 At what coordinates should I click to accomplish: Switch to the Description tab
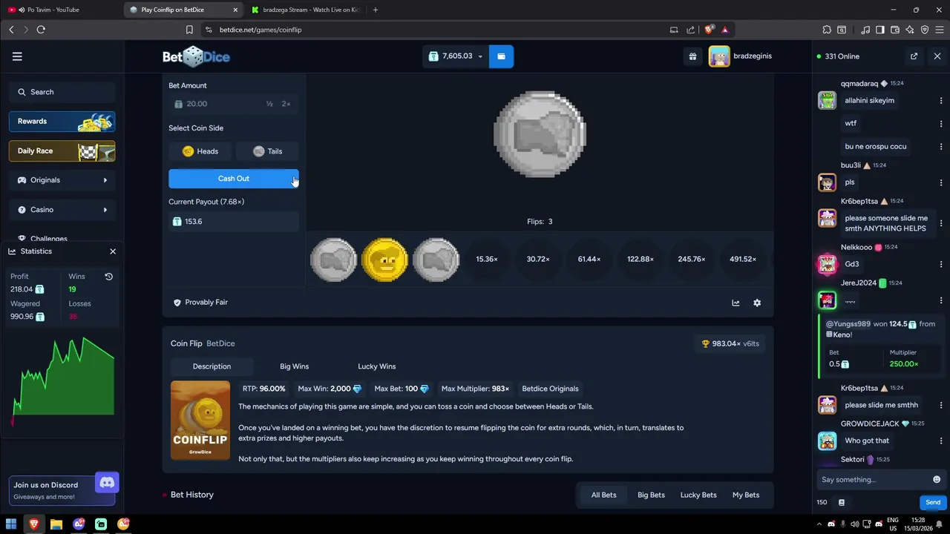(x=212, y=366)
